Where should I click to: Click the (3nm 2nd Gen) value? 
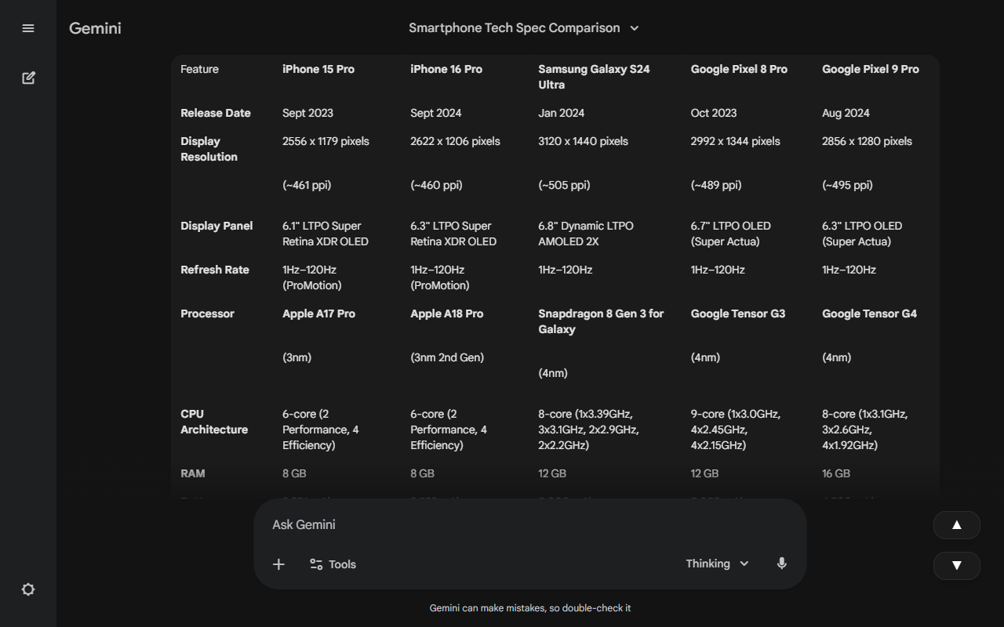(x=447, y=357)
